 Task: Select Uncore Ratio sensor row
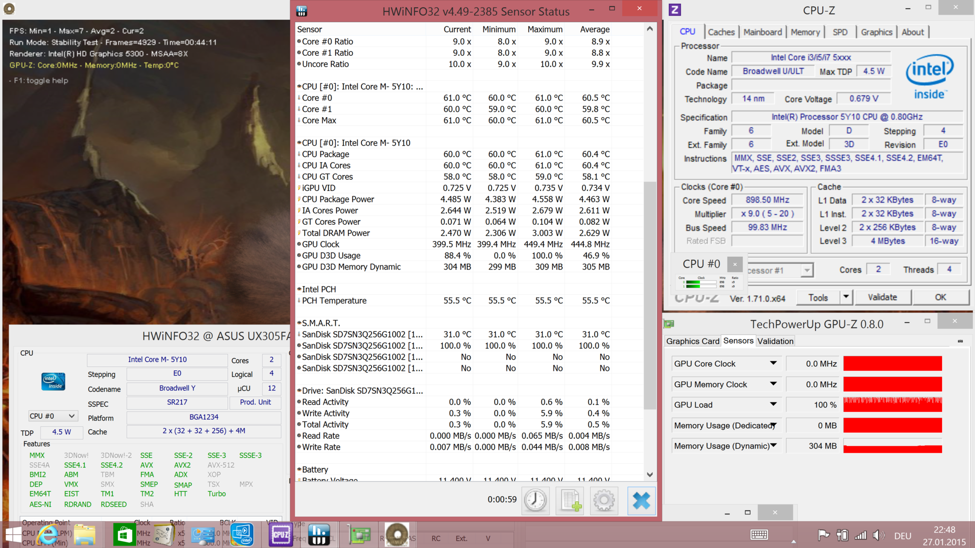tap(454, 64)
